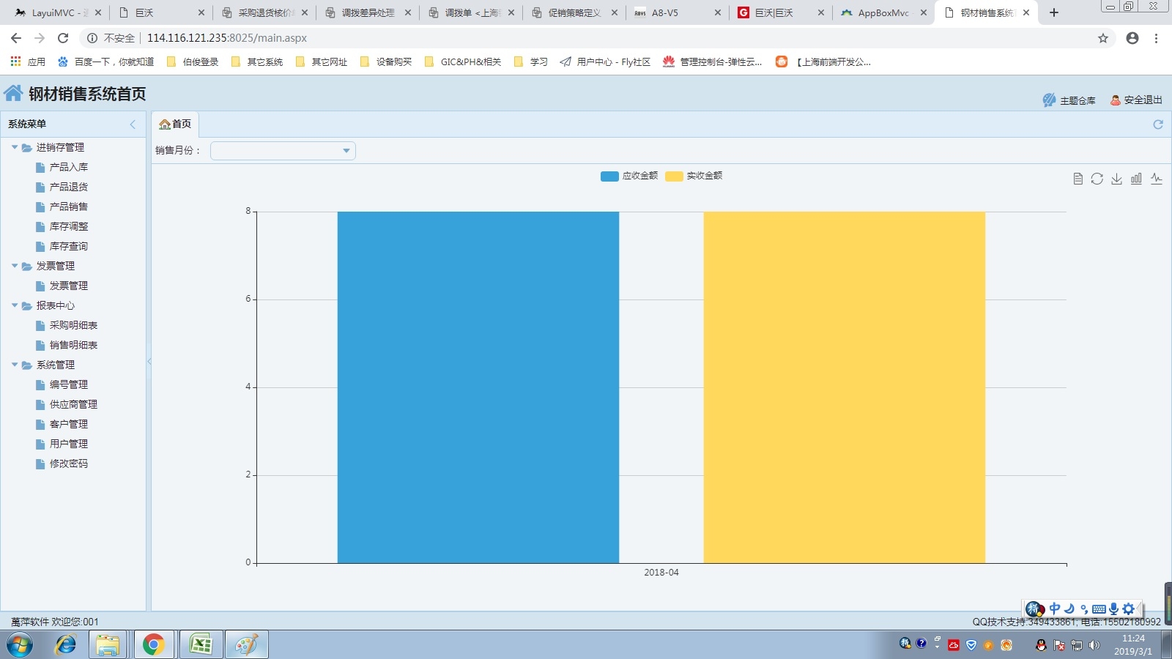This screenshot has height=659, width=1172.
Task: Collapse the 报表中心 tree folder
Action: 15,305
